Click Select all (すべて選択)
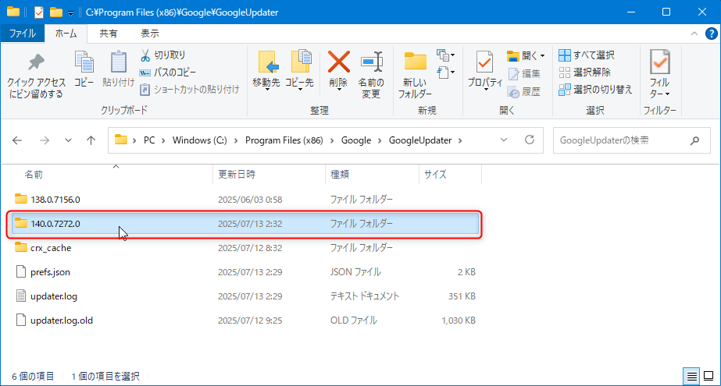721x386 pixels. 587,55
